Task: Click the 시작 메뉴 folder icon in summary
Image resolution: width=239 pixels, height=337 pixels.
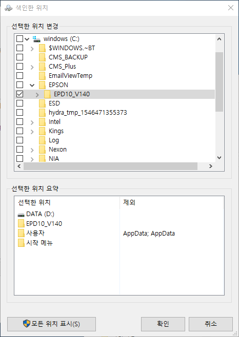Action: (x=21, y=243)
